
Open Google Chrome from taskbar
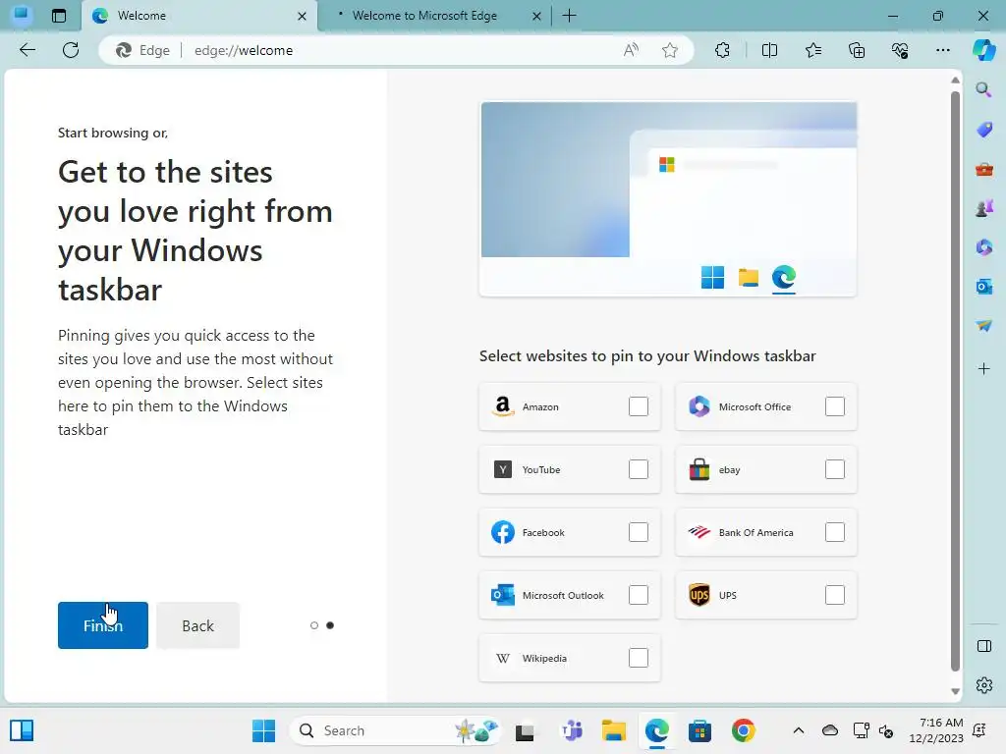coord(743,730)
